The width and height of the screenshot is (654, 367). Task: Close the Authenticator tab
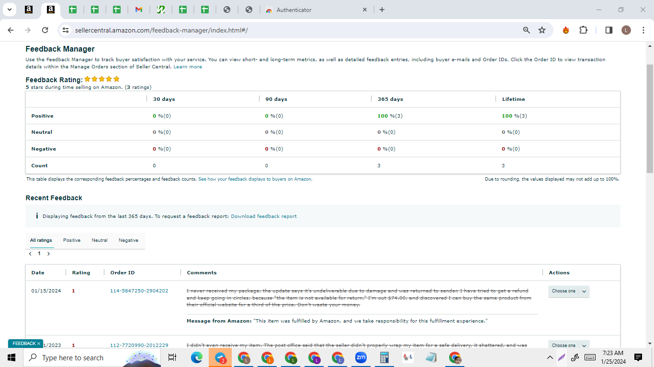tap(365, 10)
